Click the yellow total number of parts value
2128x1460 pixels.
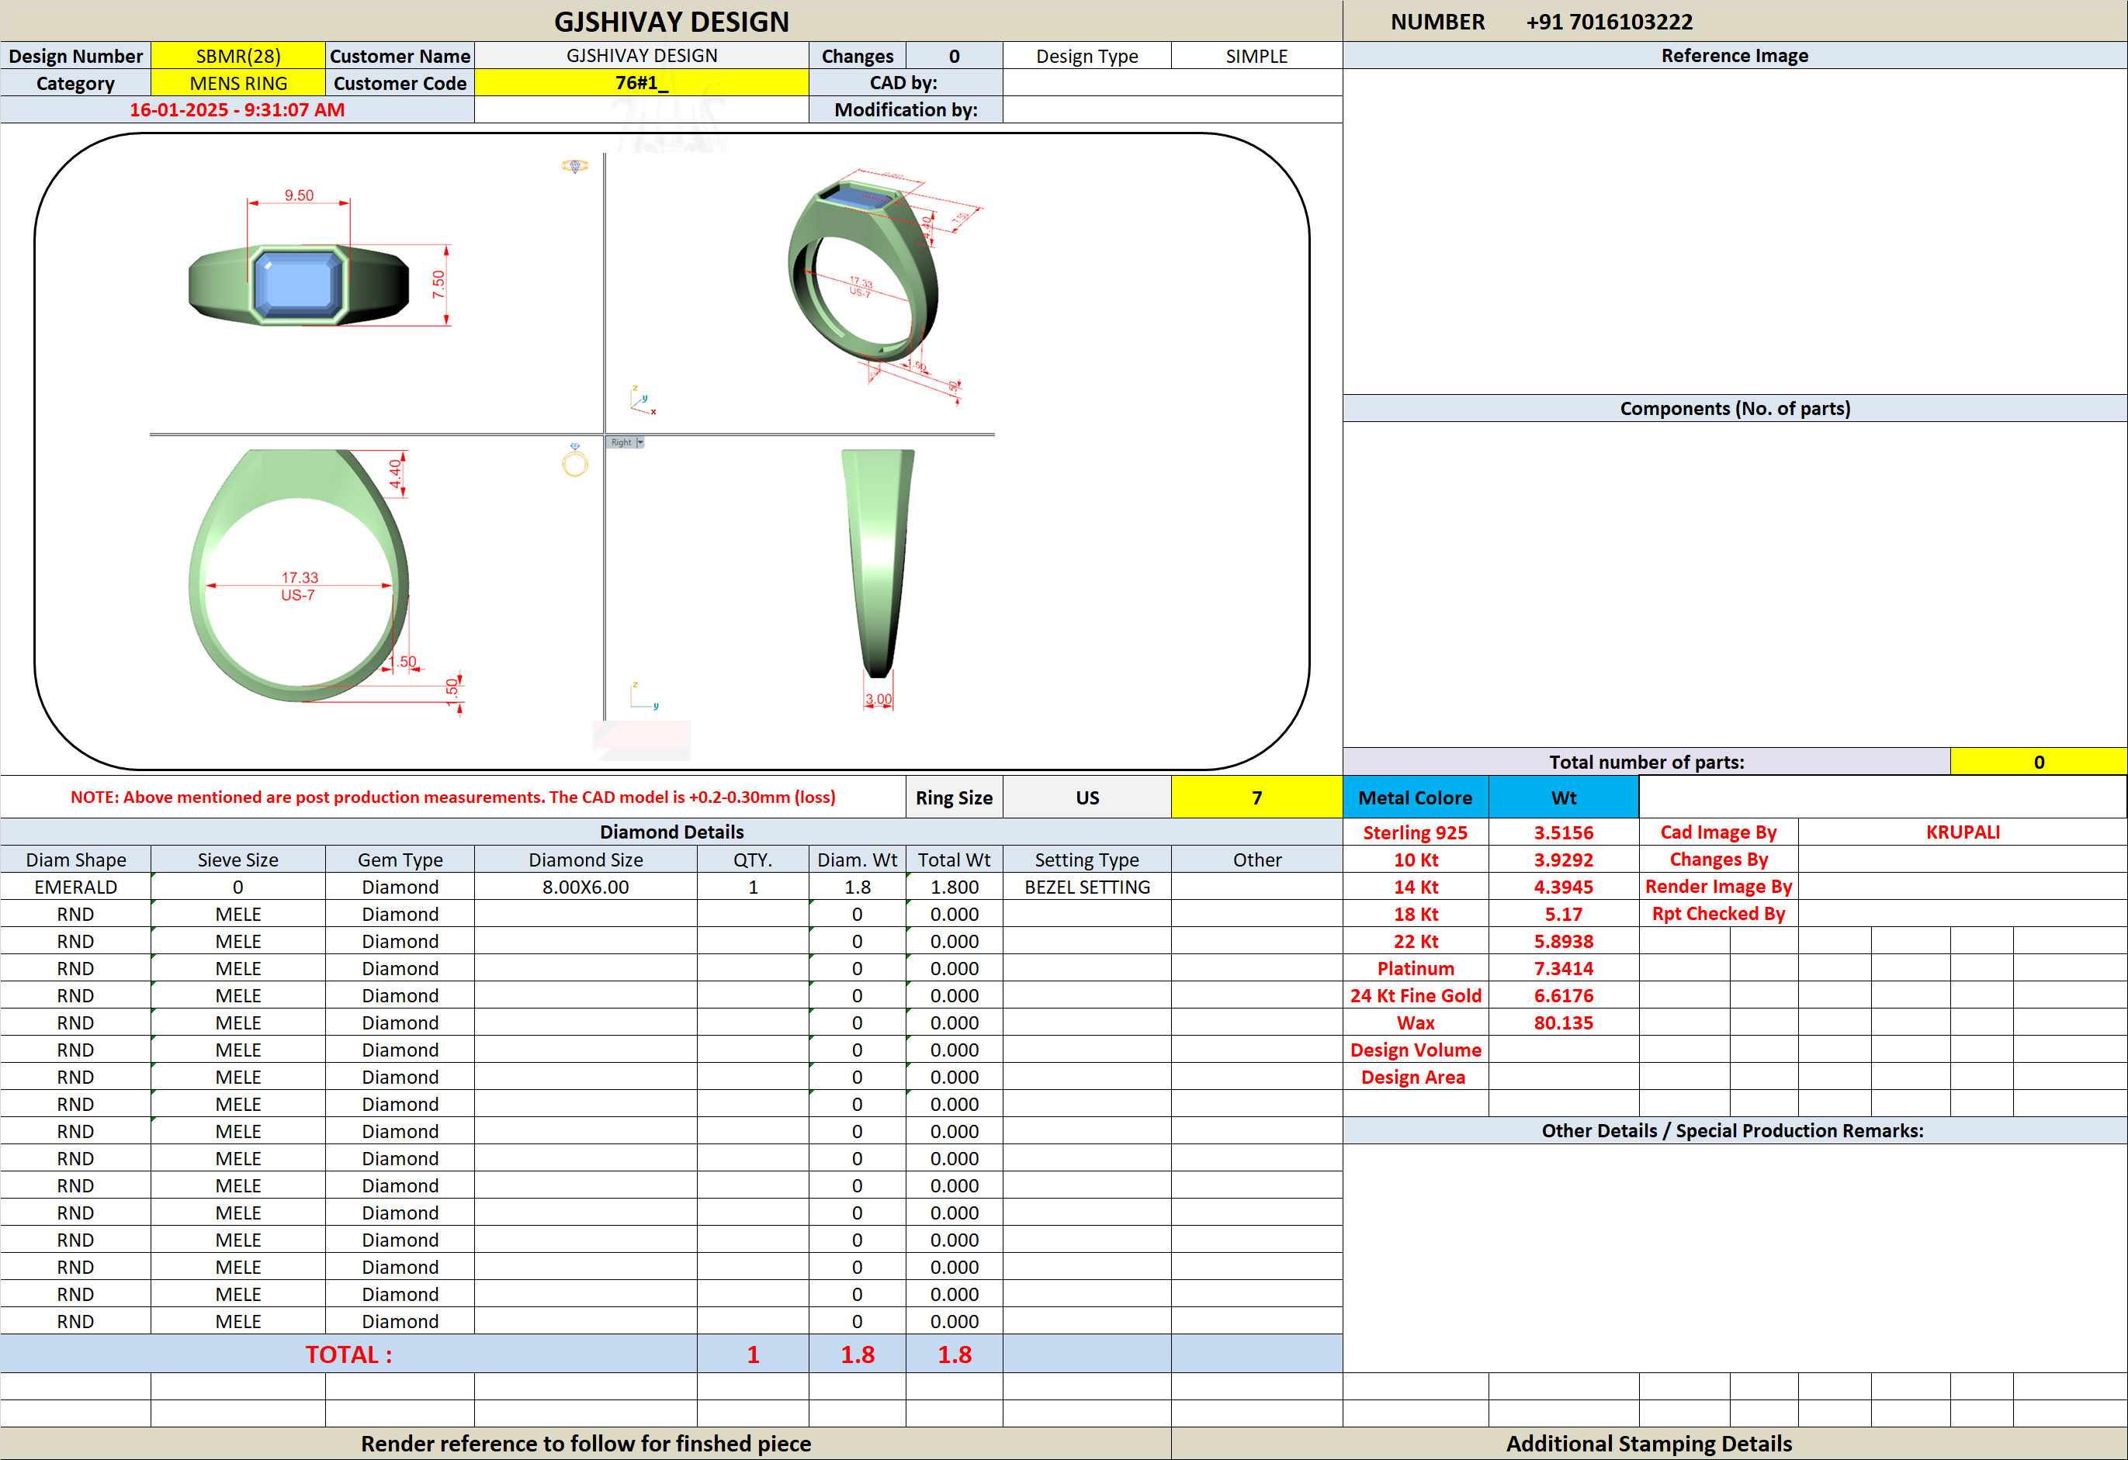click(x=2038, y=762)
